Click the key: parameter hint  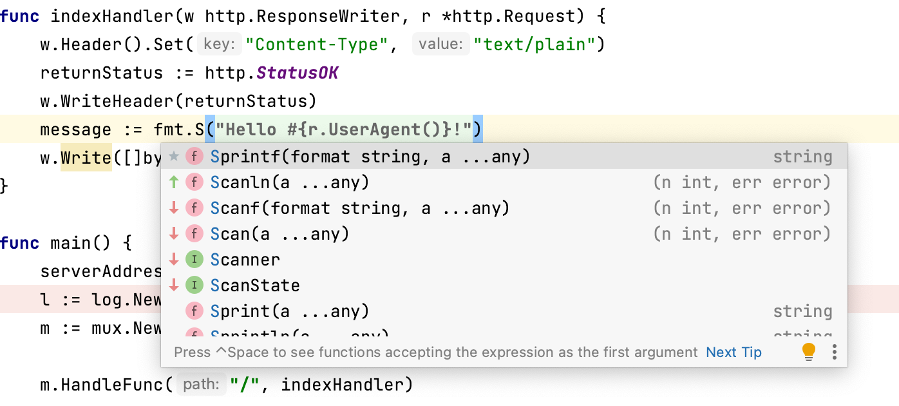point(219,44)
